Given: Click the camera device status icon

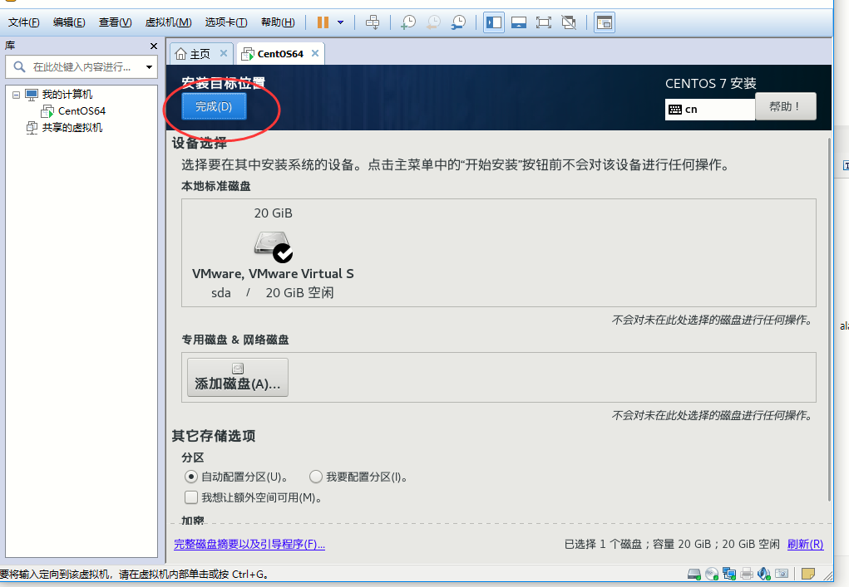Looking at the screenshot, I should (x=782, y=574).
